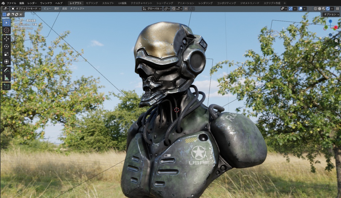
Task: Activate the Scale tool
Action: [6, 54]
